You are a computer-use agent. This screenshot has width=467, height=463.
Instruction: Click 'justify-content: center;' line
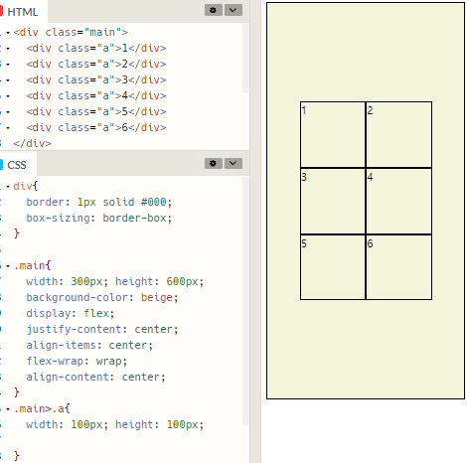pyautogui.click(x=102, y=329)
